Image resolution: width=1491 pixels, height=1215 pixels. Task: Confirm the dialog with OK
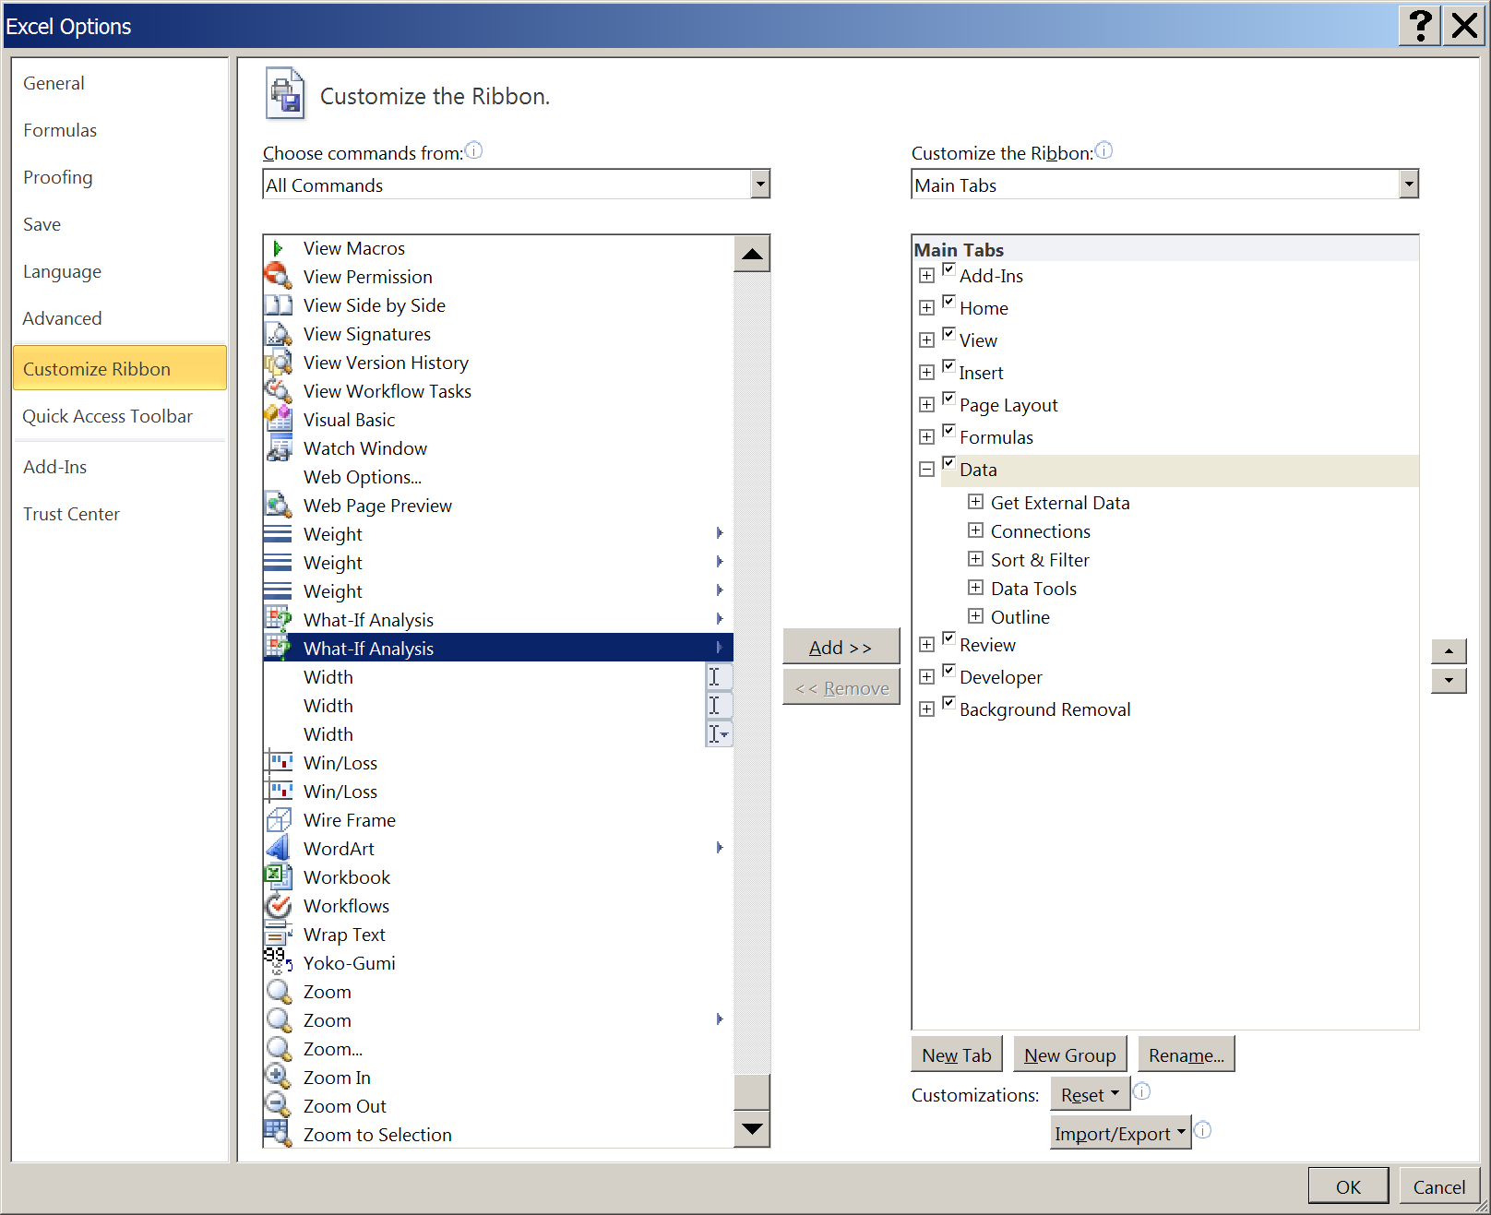tap(1348, 1186)
